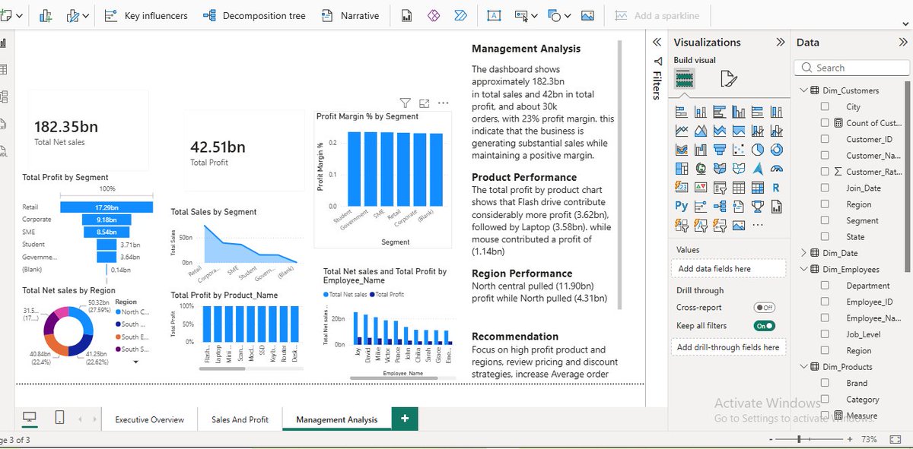Tick the Department field checkbox

(826, 286)
